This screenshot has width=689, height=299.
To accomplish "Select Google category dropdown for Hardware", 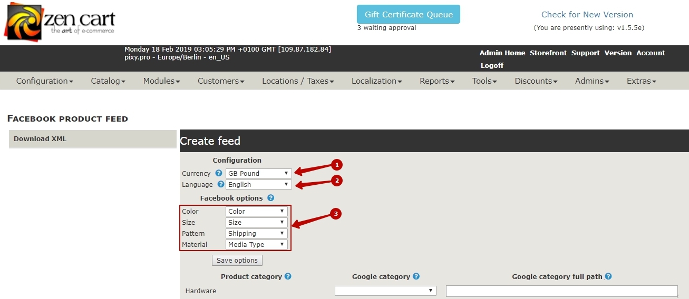I will [385, 291].
